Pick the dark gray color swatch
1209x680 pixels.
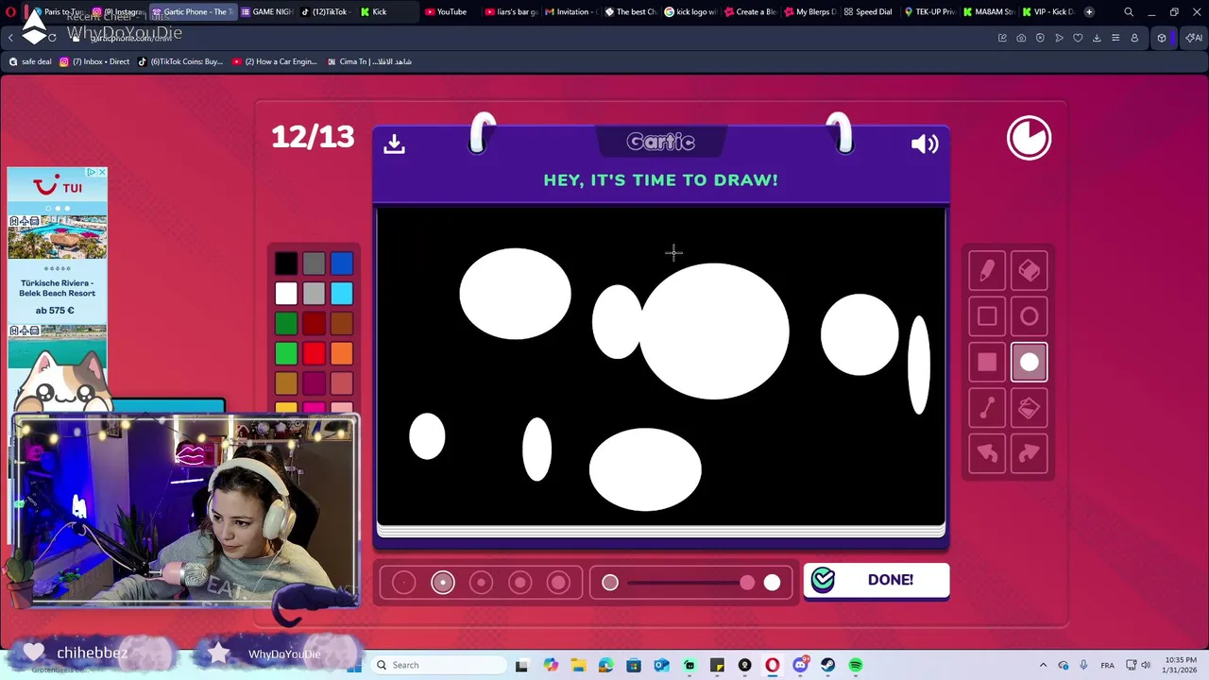[315, 264]
